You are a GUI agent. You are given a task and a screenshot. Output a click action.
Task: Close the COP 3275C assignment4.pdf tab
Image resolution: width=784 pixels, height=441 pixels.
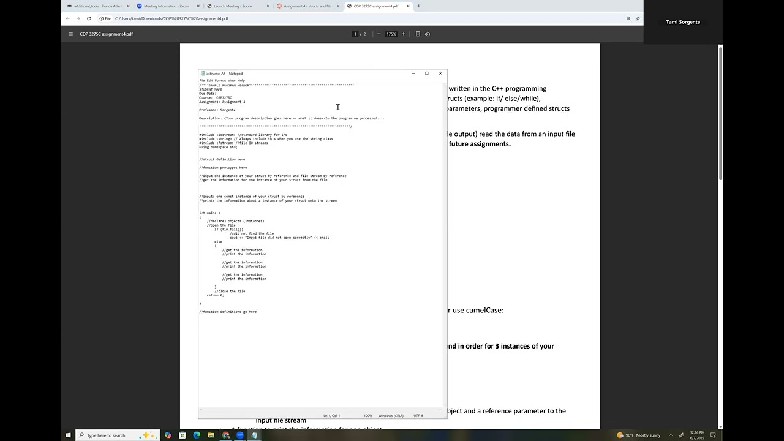(408, 6)
